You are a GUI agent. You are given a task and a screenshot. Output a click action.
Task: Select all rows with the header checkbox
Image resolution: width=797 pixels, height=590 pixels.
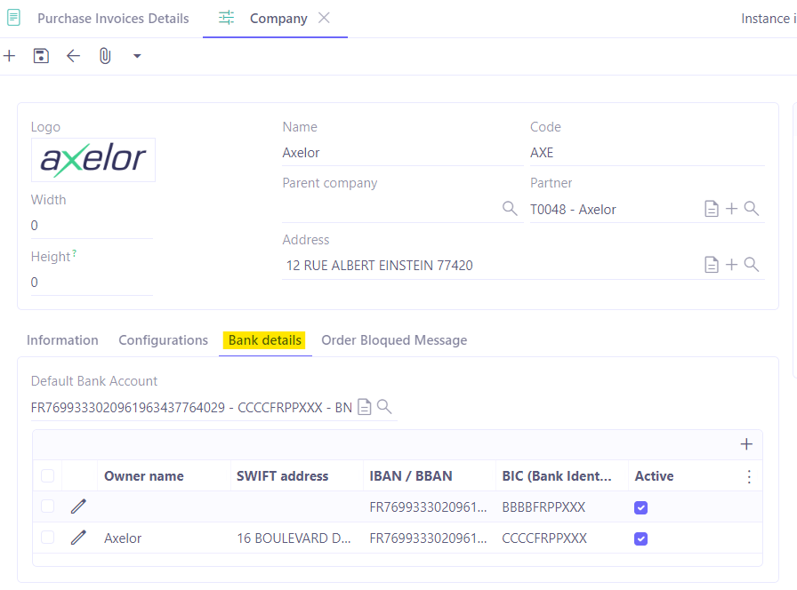pos(47,475)
